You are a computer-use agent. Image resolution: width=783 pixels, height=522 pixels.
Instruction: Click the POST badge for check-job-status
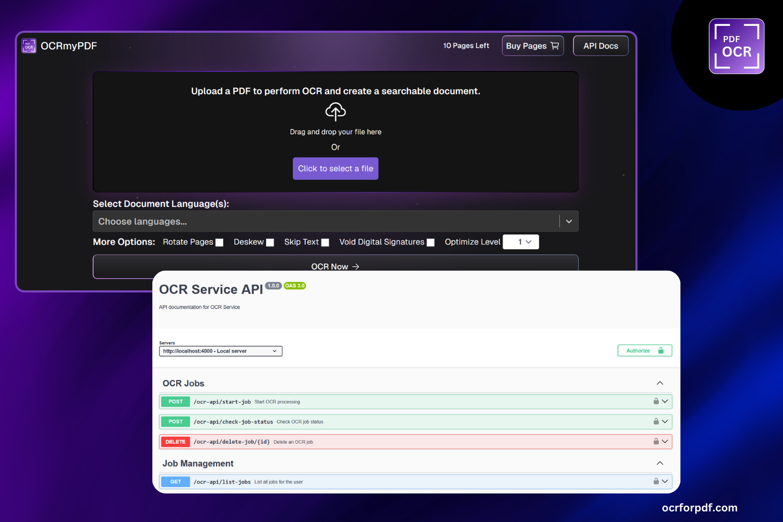176,422
